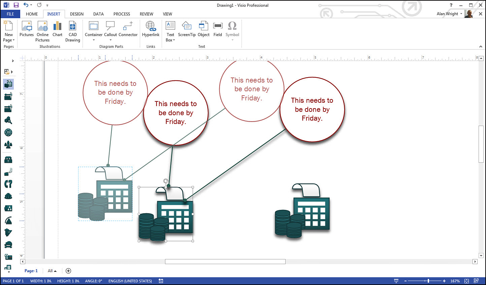Viewport: 486px width, 285px height.
Task: Open the FILE tab
Action: coord(10,14)
